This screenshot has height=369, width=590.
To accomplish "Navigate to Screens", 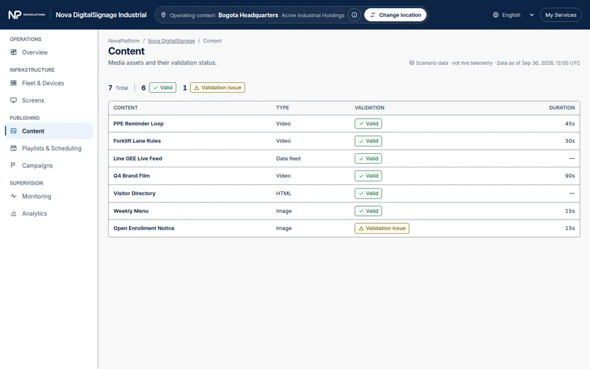I will point(49,100).
